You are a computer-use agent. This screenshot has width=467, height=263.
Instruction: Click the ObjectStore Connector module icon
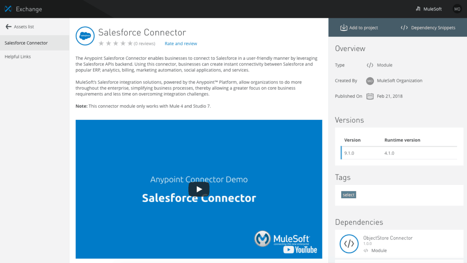click(349, 244)
